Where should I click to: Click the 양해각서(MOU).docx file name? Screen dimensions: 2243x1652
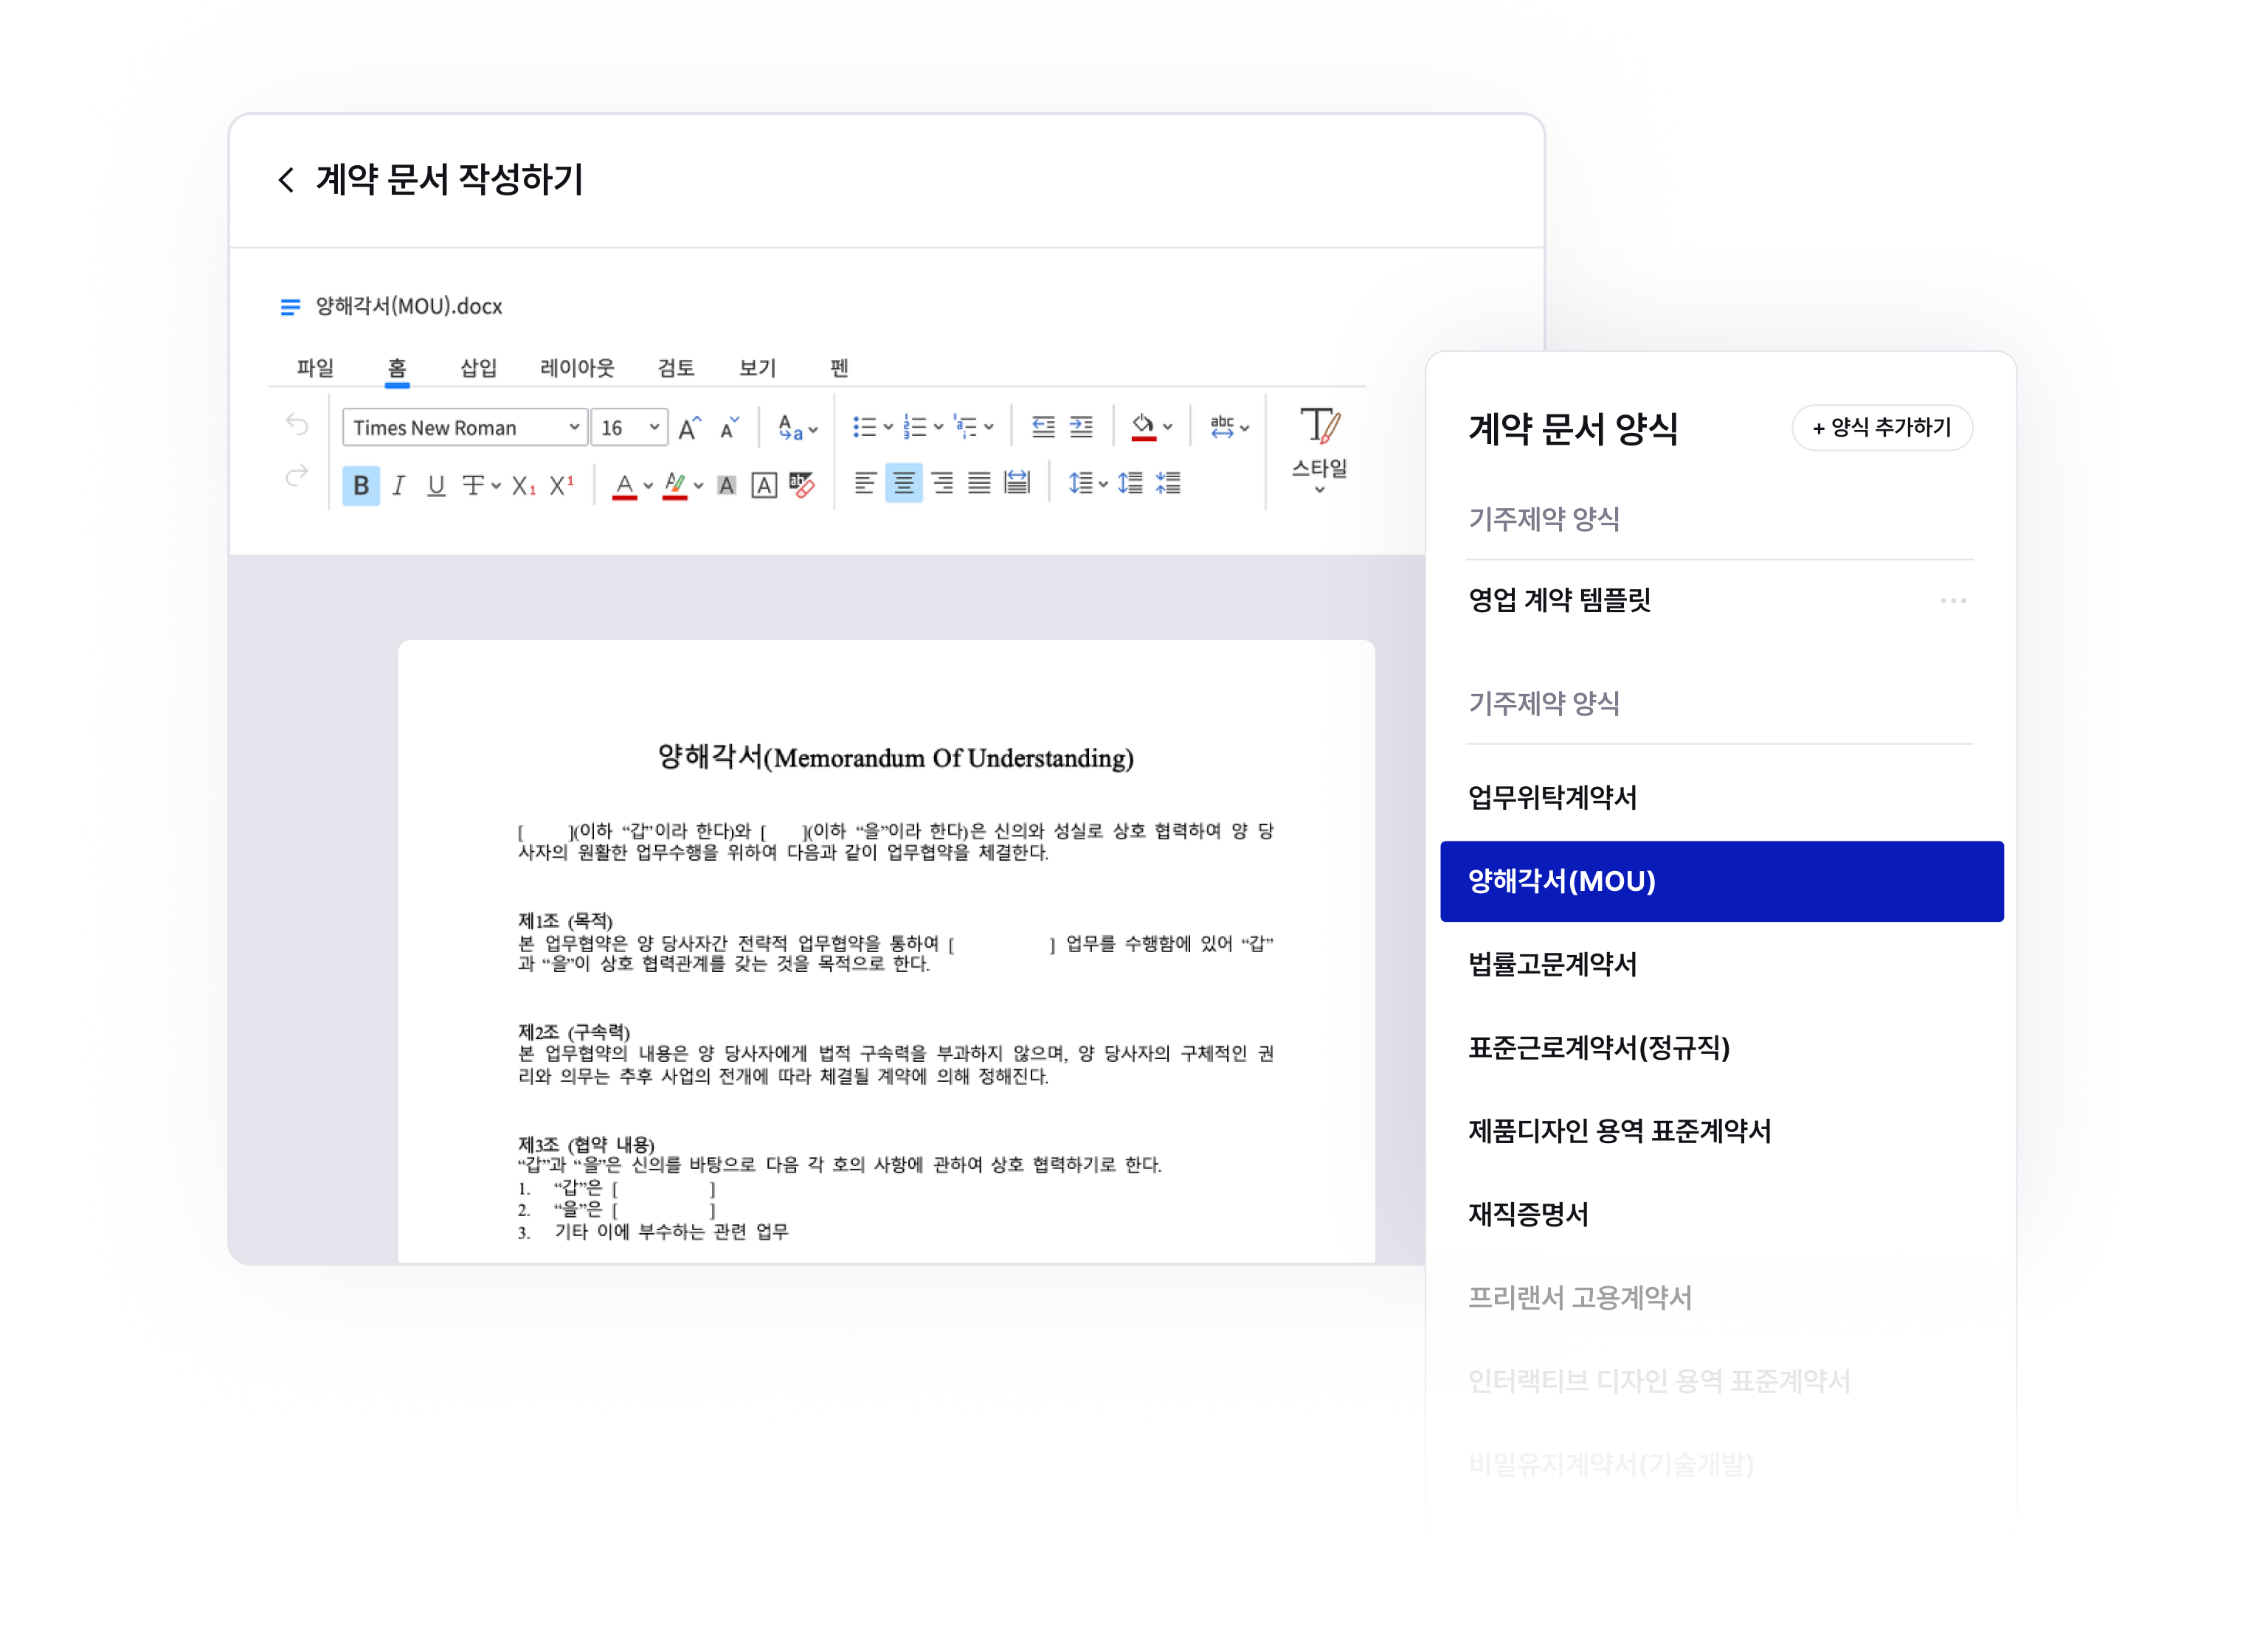pos(408,306)
